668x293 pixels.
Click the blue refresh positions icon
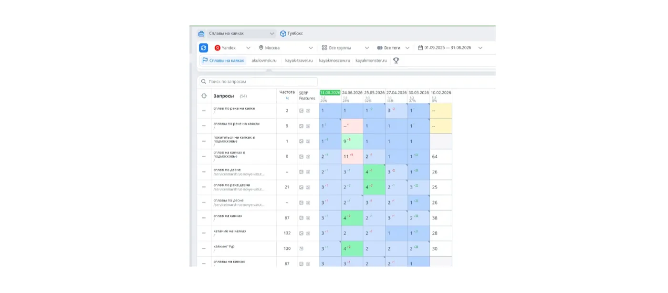204,48
